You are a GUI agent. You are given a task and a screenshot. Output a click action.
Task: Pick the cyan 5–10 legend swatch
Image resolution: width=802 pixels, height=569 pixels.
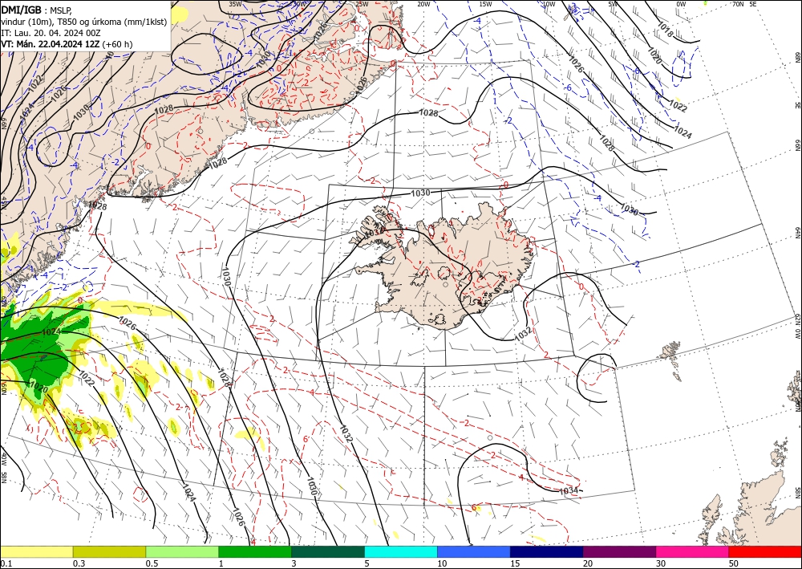401,551
